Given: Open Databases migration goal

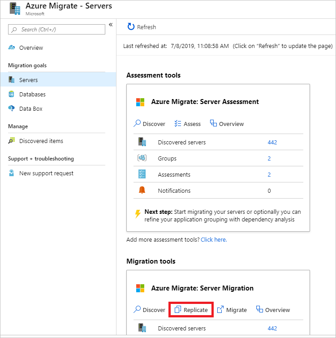Looking at the screenshot, I should 32,95.
